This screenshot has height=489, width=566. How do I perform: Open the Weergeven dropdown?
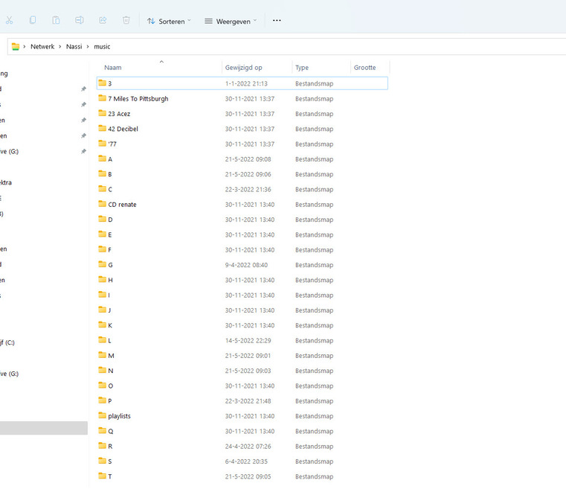tap(231, 22)
